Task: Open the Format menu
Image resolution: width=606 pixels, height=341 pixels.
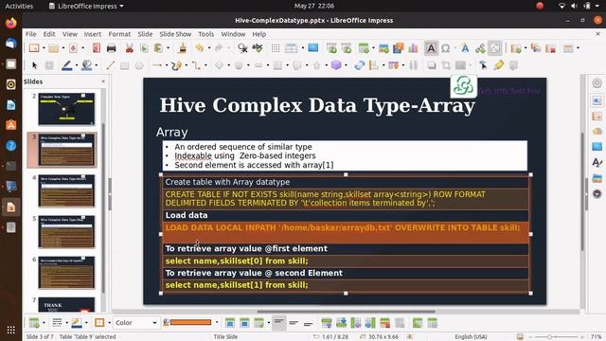Action: [119, 34]
